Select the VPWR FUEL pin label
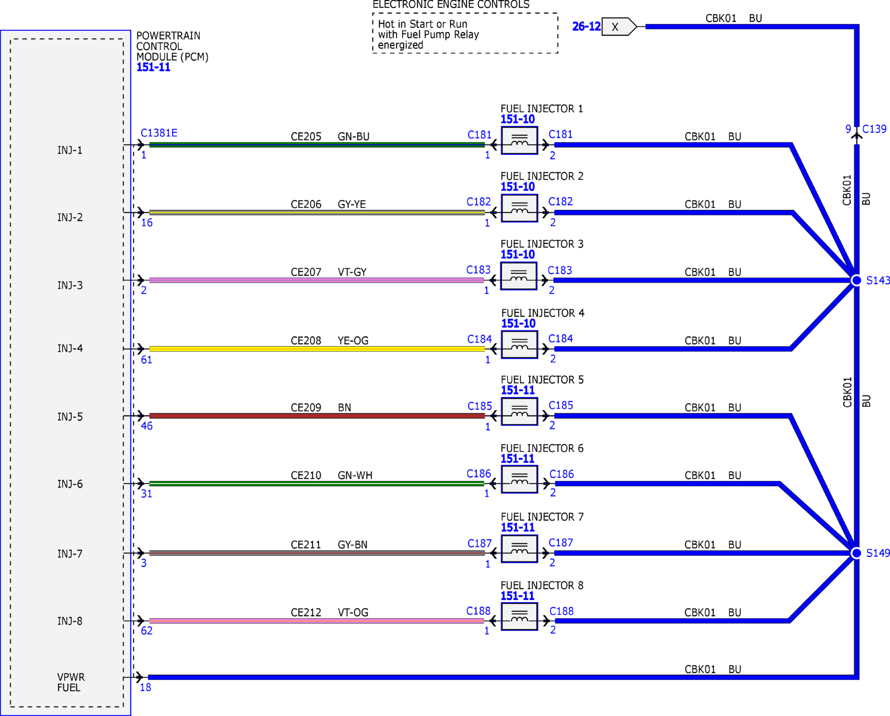This screenshot has height=716, width=890. click(x=71, y=682)
